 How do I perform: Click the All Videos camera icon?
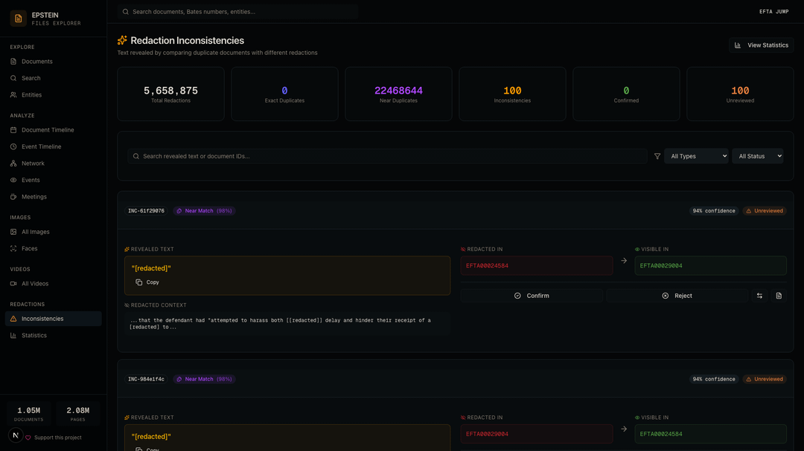click(13, 284)
